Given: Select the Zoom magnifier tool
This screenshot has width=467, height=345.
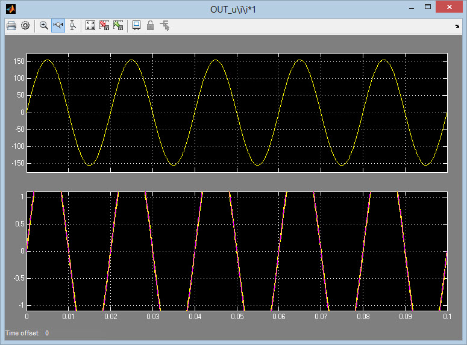Looking at the screenshot, I should [x=44, y=26].
